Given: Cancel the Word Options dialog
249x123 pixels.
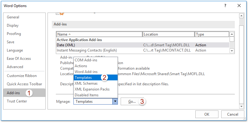Looking at the screenshot, I should coord(233,114).
